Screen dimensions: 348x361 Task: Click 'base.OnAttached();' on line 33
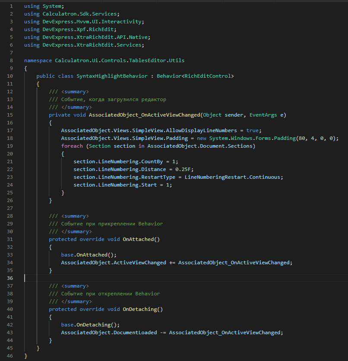(89, 255)
